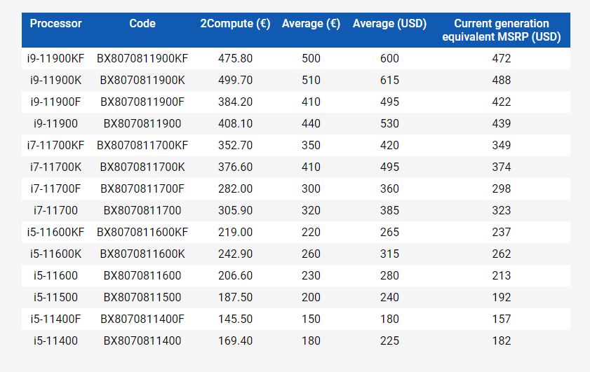Click the i5-11600K processor cell
This screenshot has height=372, width=590.
point(55,254)
